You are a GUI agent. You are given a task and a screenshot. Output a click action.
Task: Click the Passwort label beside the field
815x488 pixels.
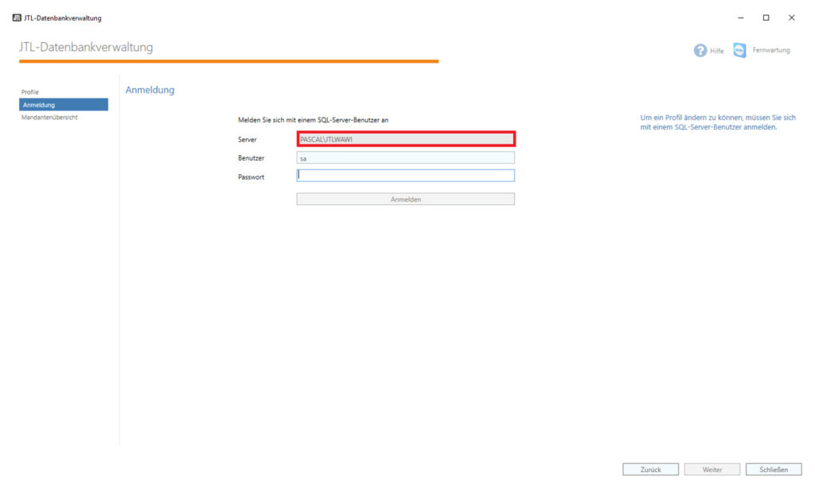pos(251,177)
